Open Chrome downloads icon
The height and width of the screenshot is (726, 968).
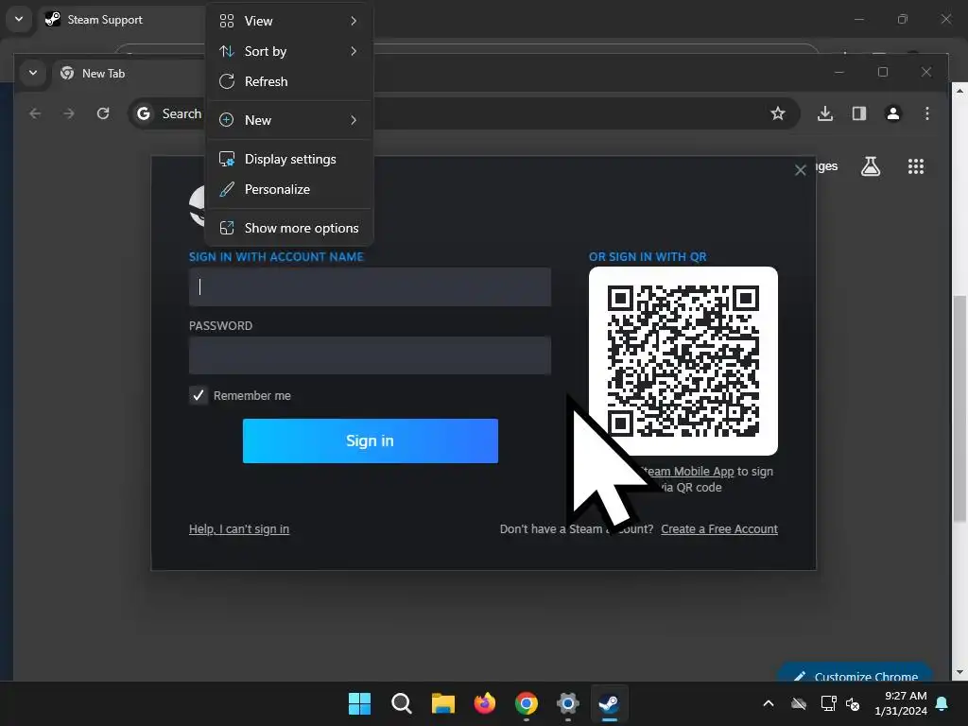point(825,113)
